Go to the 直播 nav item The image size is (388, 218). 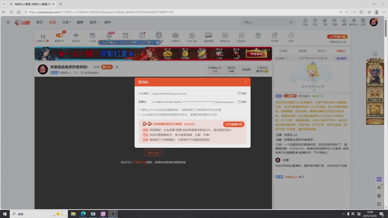tap(52, 22)
